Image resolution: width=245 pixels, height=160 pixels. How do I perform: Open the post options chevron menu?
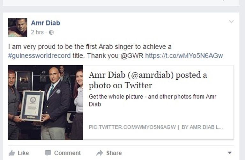(x=231, y=22)
